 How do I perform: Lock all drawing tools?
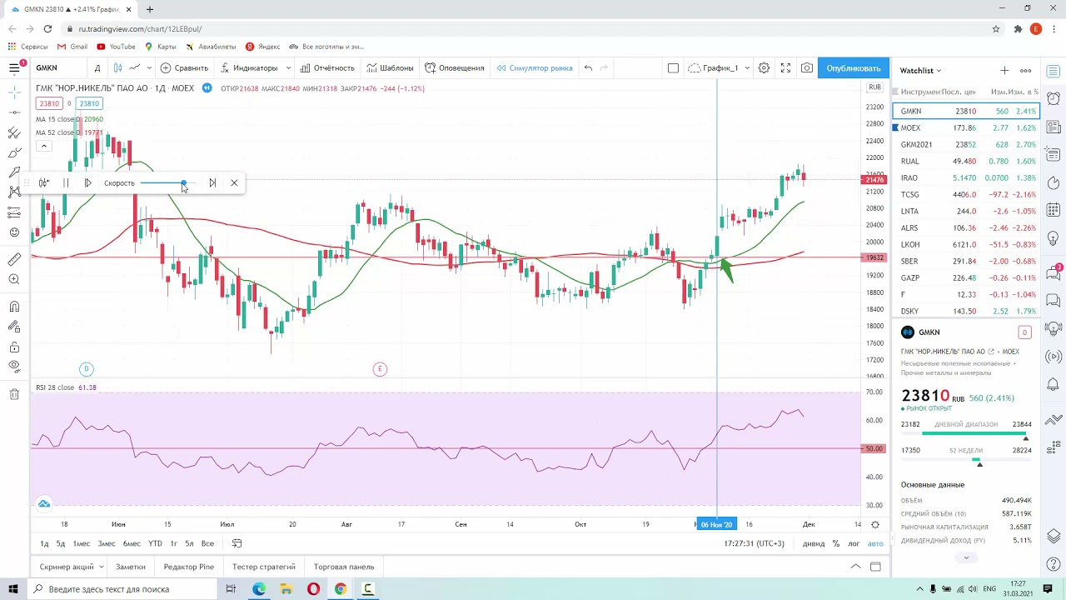14,347
